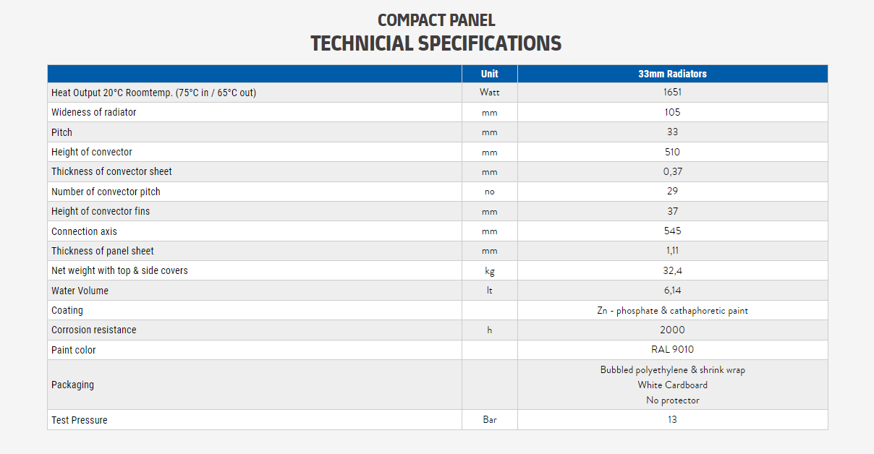The height and width of the screenshot is (454, 874).
Task: Click the Height of convector value 510
Action: pos(672,152)
